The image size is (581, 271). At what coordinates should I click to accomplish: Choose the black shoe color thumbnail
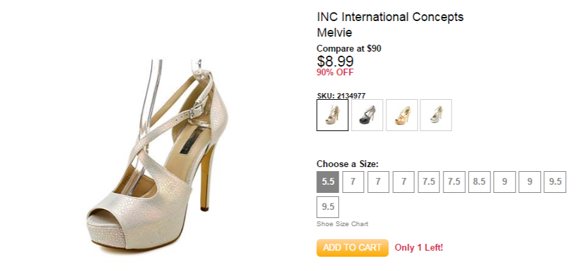point(367,115)
